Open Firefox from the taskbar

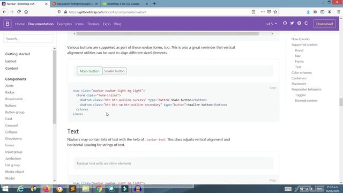(47, 189)
